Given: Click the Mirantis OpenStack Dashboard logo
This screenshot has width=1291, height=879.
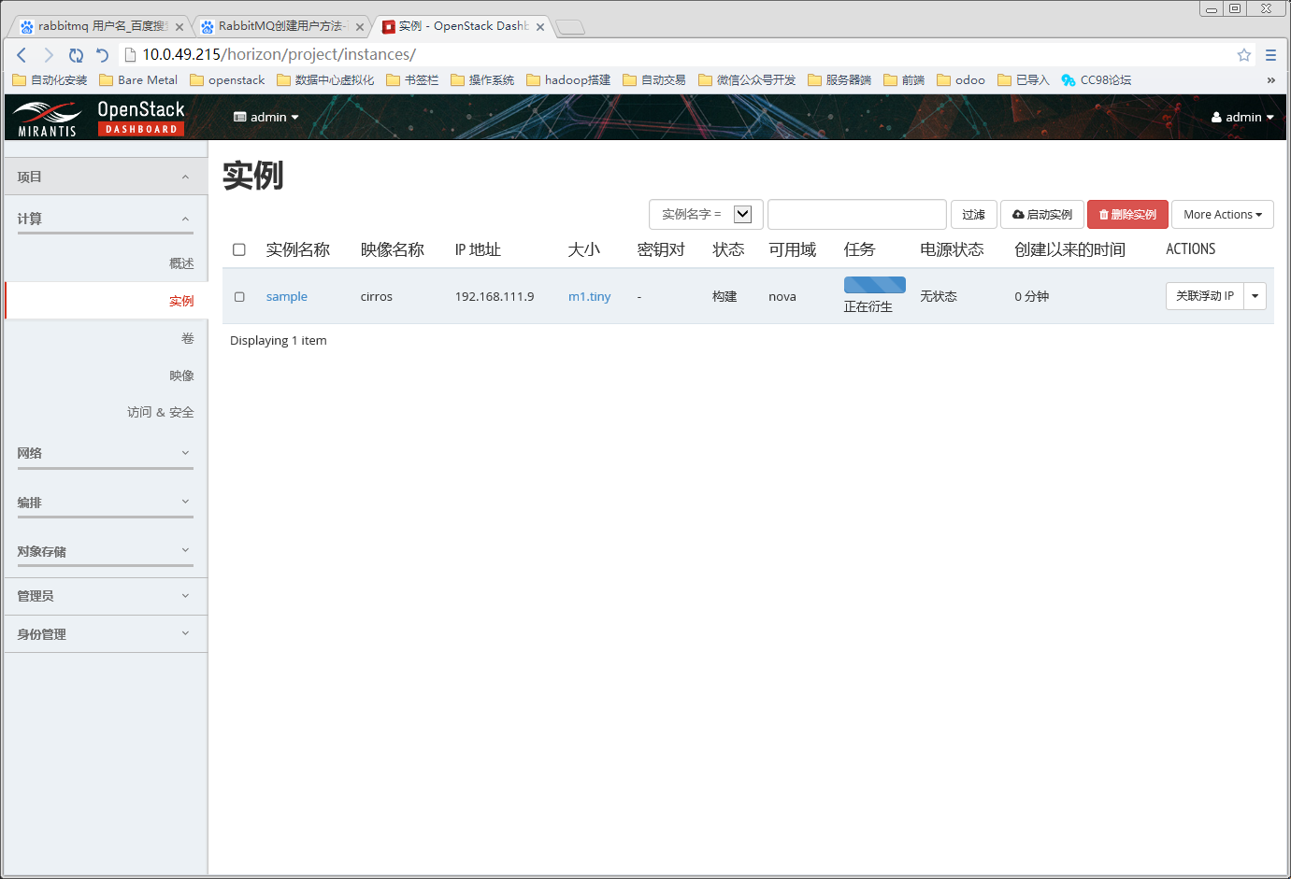Looking at the screenshot, I should coord(96,117).
